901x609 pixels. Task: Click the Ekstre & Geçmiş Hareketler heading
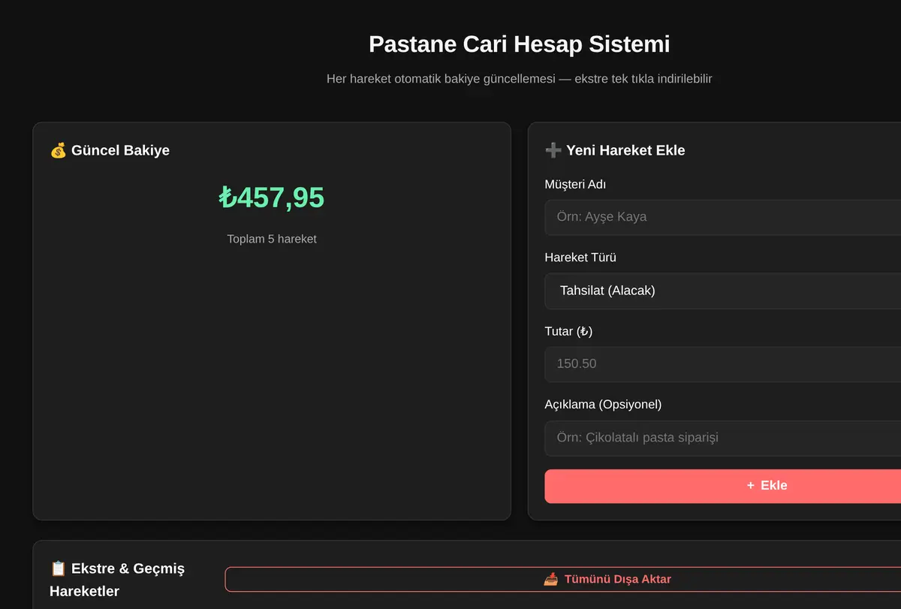(x=117, y=580)
